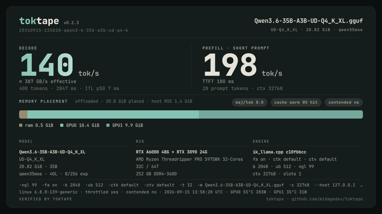The image size is (382, 214).
Task: Click 'GPU0 10.4 GiB' legend label
Action: pyautogui.click(x=83, y=125)
